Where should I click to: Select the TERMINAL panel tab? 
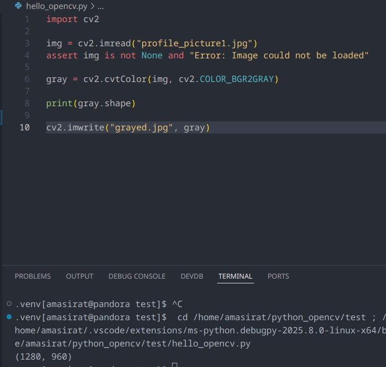pyautogui.click(x=235, y=276)
